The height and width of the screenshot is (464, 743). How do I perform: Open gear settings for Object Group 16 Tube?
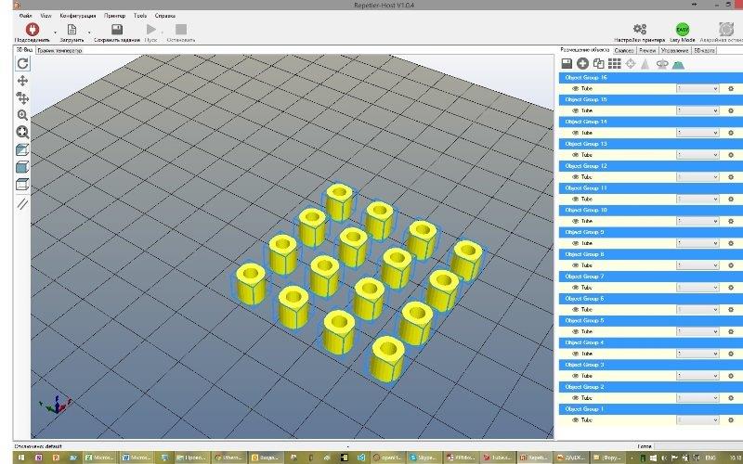pos(731,88)
